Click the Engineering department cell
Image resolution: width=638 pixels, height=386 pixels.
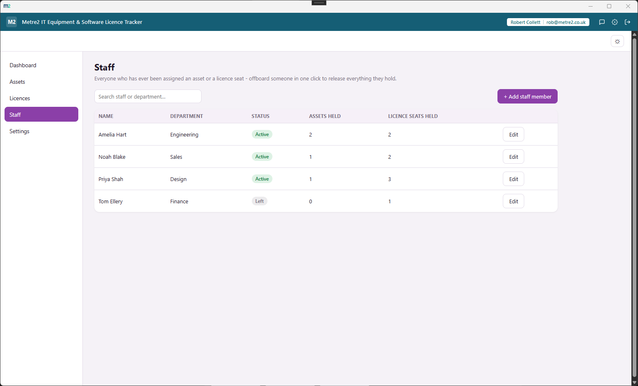point(184,134)
